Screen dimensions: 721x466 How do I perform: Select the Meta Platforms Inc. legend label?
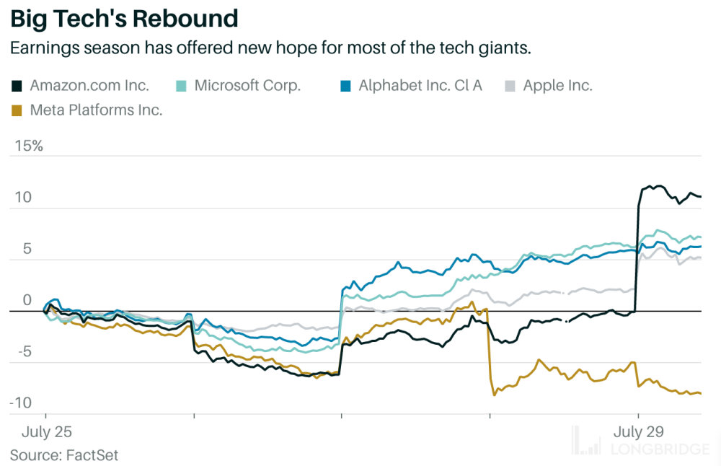coord(96,110)
